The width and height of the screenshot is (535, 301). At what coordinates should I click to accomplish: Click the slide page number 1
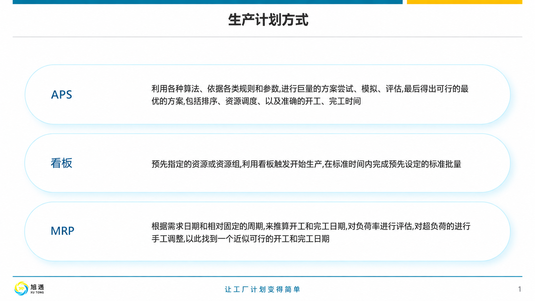[520, 289]
